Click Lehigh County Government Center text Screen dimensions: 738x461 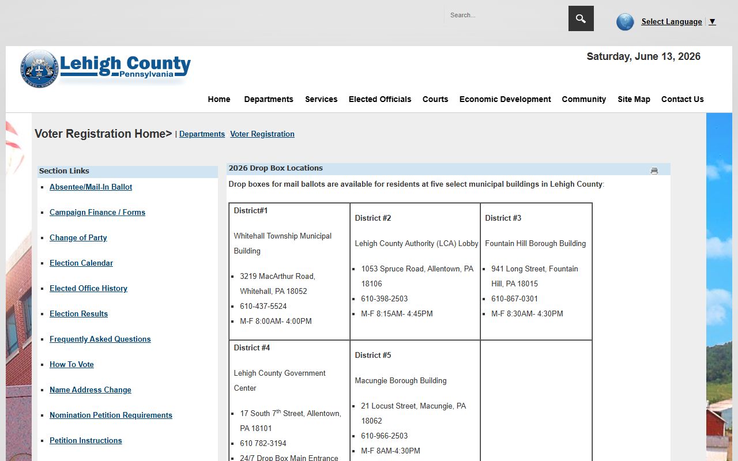(280, 380)
